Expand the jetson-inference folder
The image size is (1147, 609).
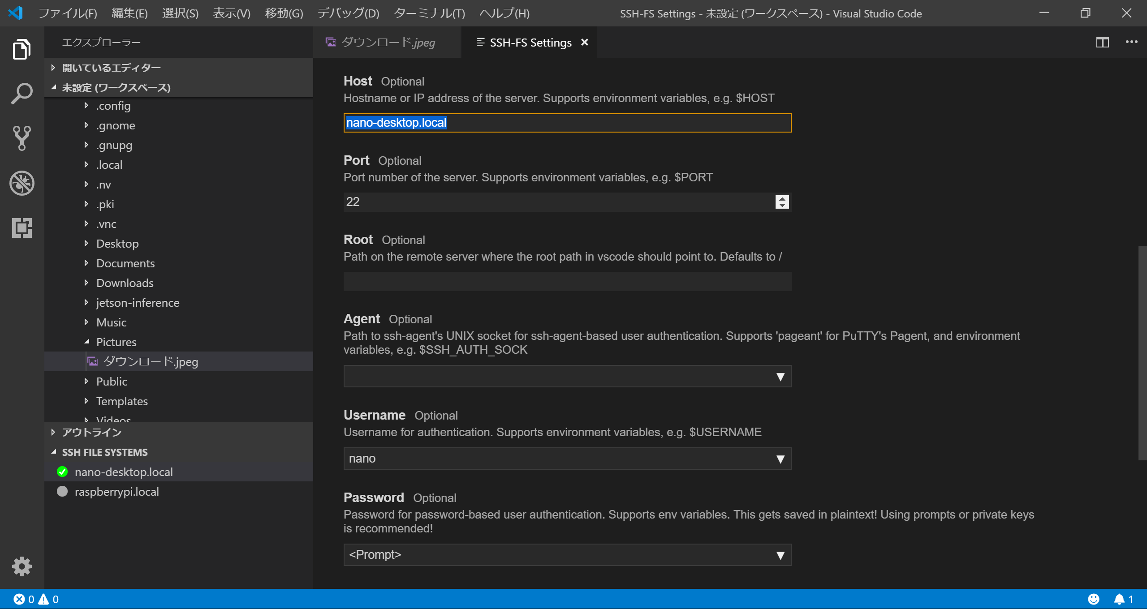pos(137,303)
